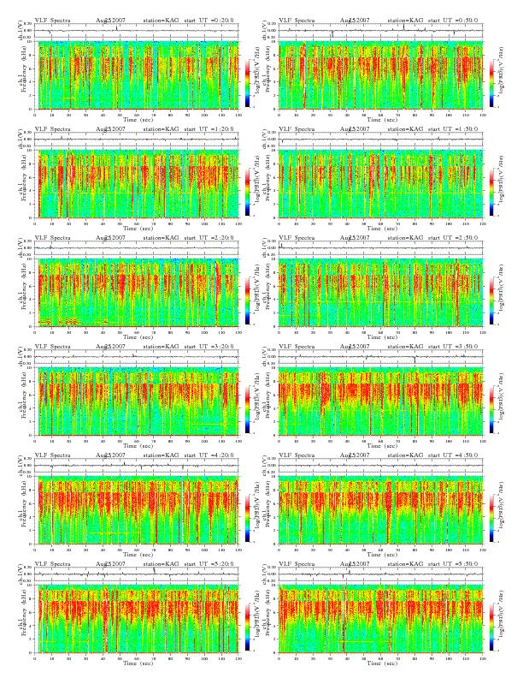This screenshot has height=678, width=523.
Task: Click the title text "start UT =2:20:0"
Action: point(209,238)
